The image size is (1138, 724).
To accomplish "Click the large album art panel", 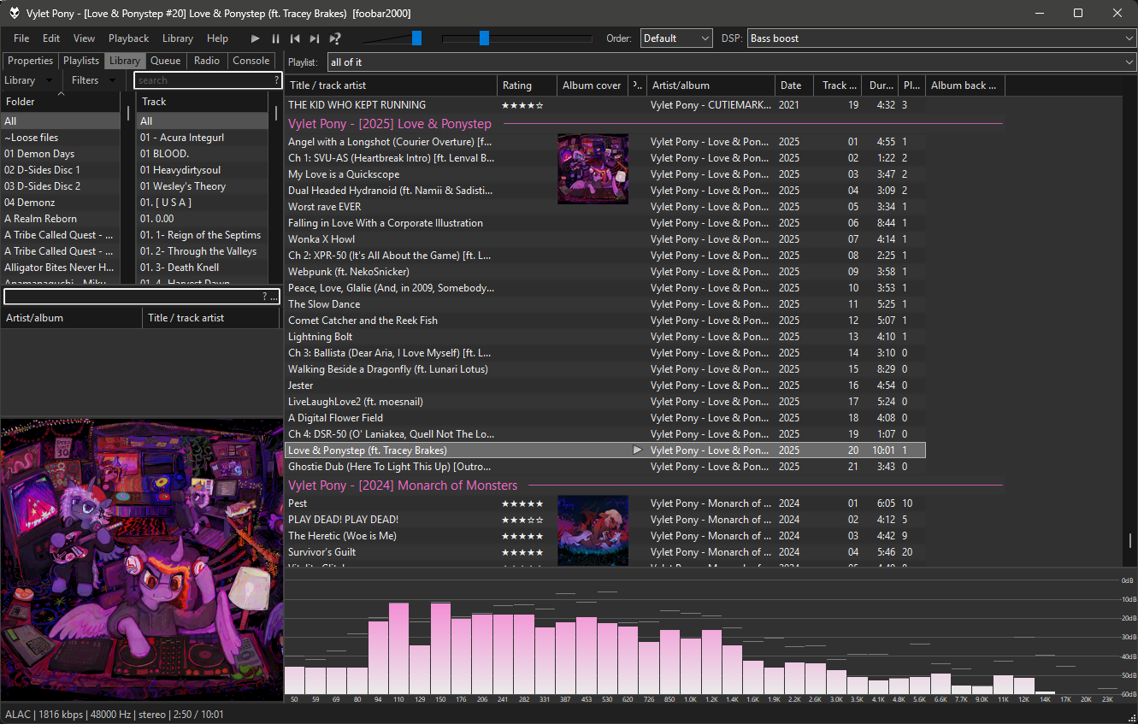I will (141, 560).
